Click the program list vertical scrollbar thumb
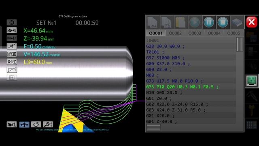The image size is (259, 146). 239,44
